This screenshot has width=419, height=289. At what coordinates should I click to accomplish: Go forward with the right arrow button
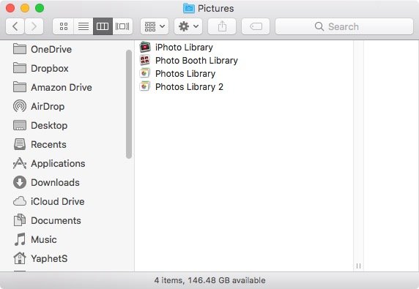click(34, 26)
